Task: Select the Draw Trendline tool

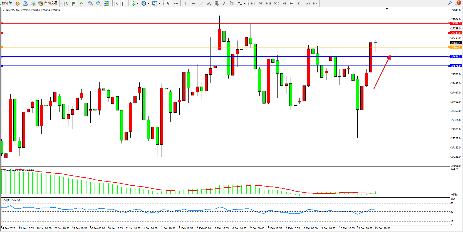Action: 201,3
